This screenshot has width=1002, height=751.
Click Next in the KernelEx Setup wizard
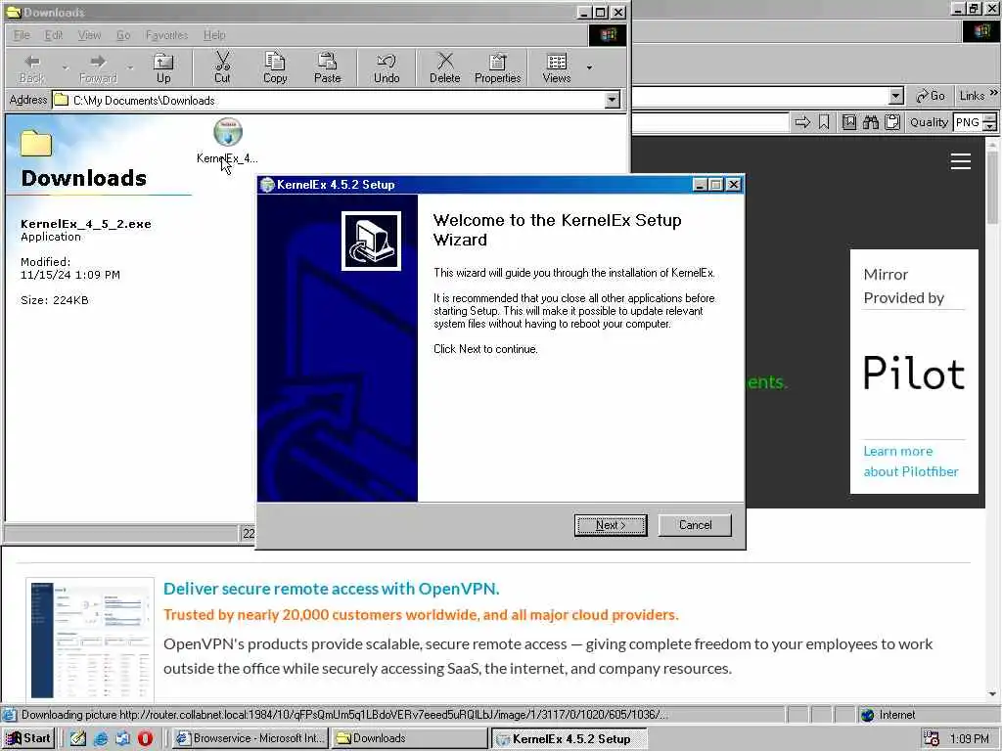pos(611,525)
